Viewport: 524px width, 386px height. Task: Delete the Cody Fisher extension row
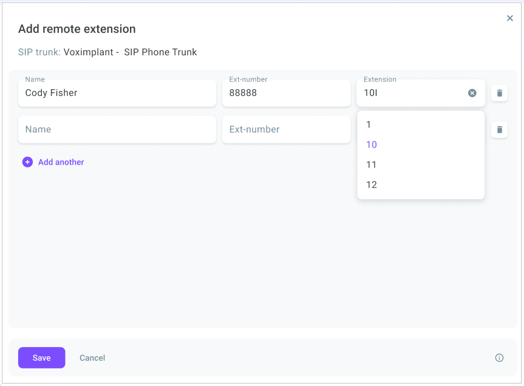(499, 93)
